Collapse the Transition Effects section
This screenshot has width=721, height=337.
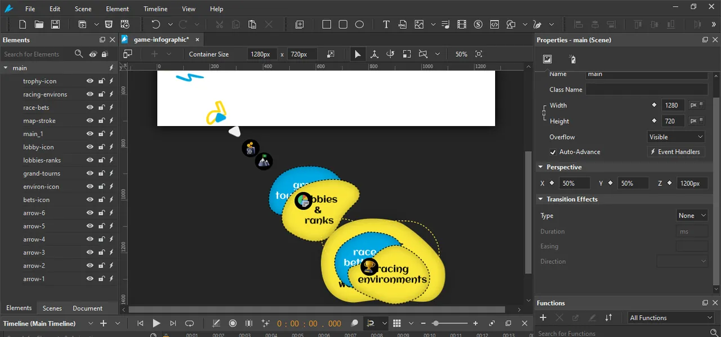pos(541,199)
